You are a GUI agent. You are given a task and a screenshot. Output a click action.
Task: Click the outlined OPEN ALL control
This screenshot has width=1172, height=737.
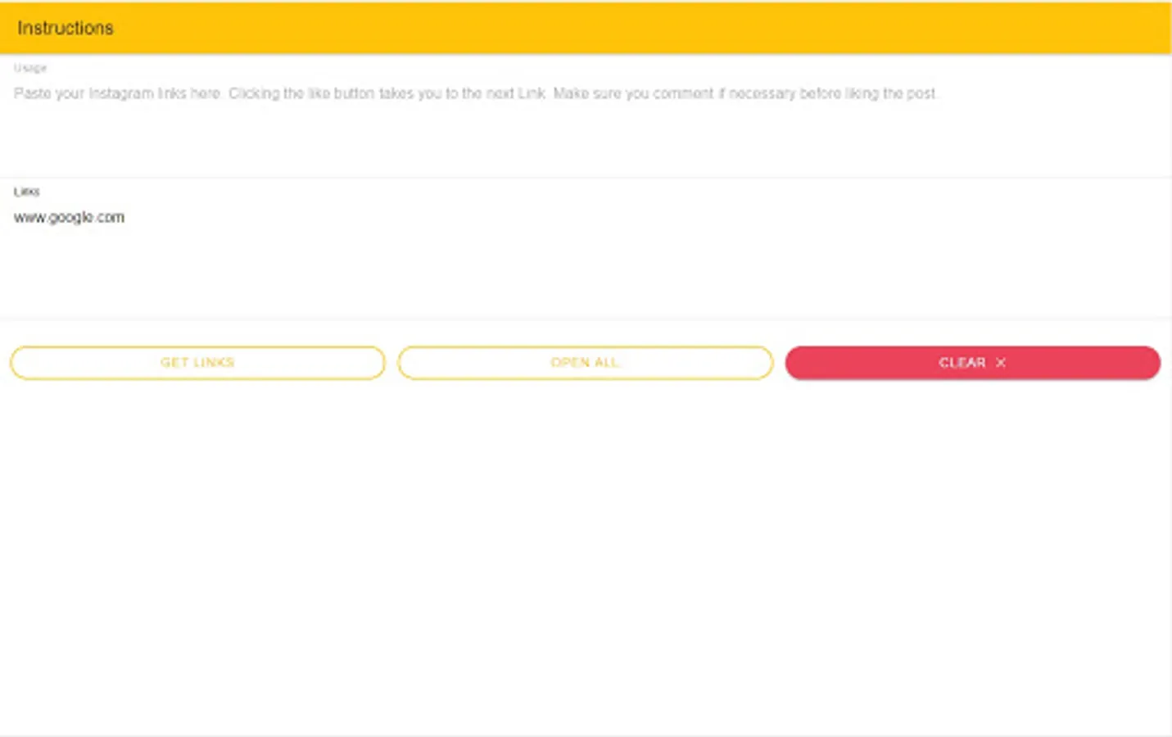(585, 362)
